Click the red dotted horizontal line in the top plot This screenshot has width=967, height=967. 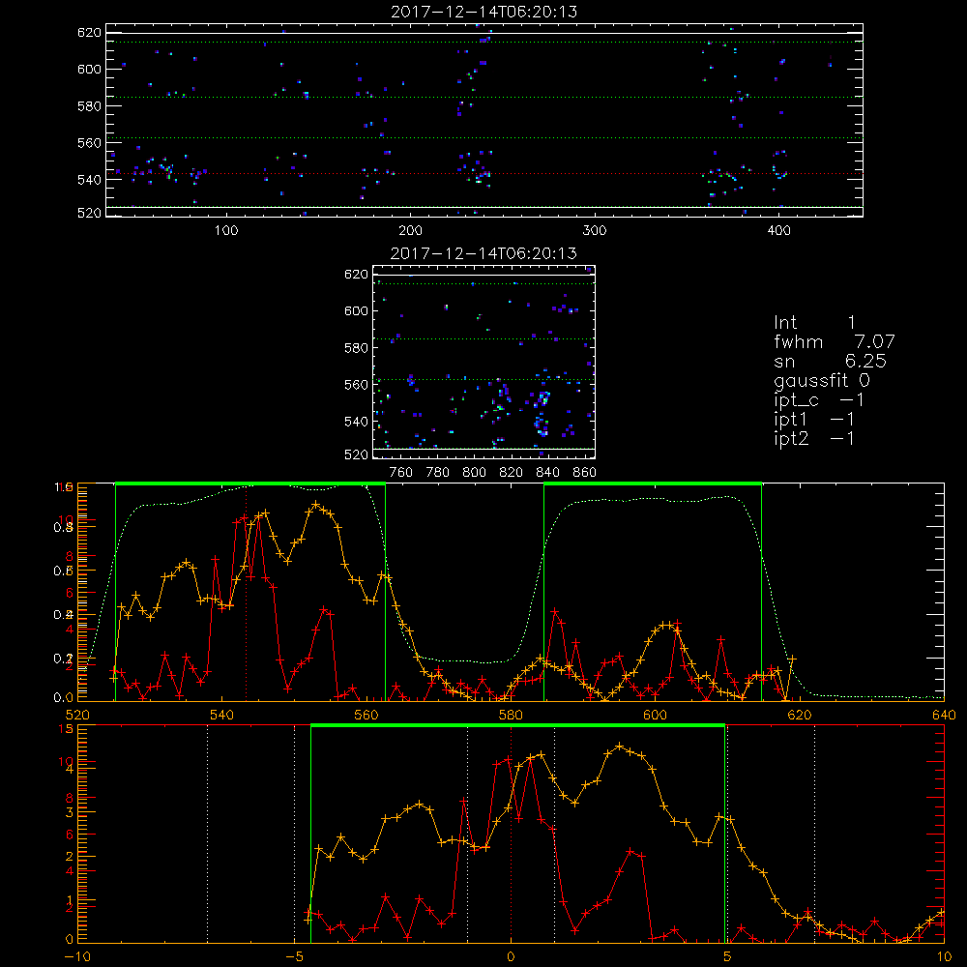[484, 174]
